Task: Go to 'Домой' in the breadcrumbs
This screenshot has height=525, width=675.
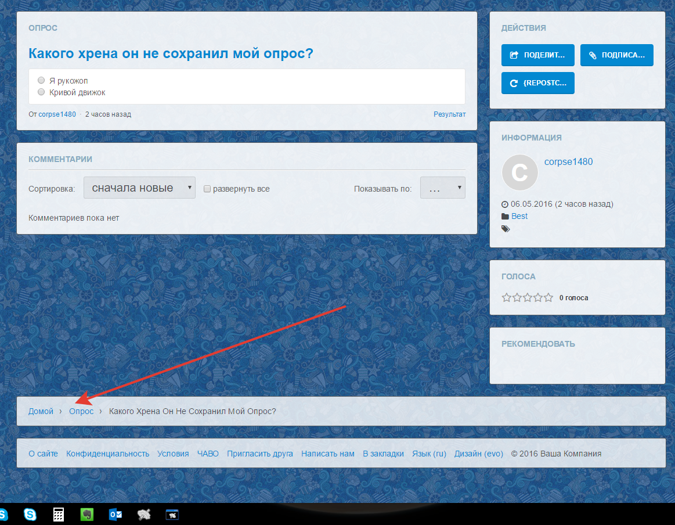Action: pos(41,411)
